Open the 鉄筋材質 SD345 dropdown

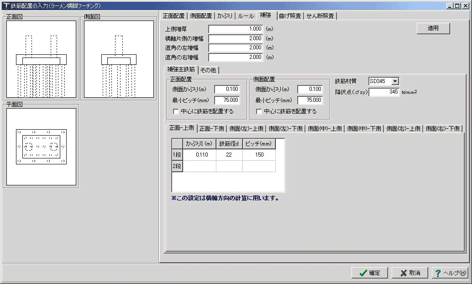[x=395, y=81]
